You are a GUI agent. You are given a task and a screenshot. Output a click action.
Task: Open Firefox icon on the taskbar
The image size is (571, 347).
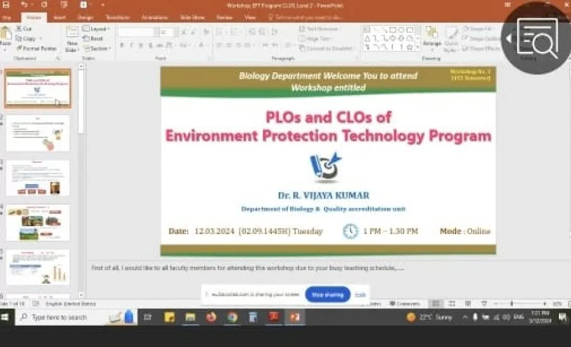click(211, 317)
